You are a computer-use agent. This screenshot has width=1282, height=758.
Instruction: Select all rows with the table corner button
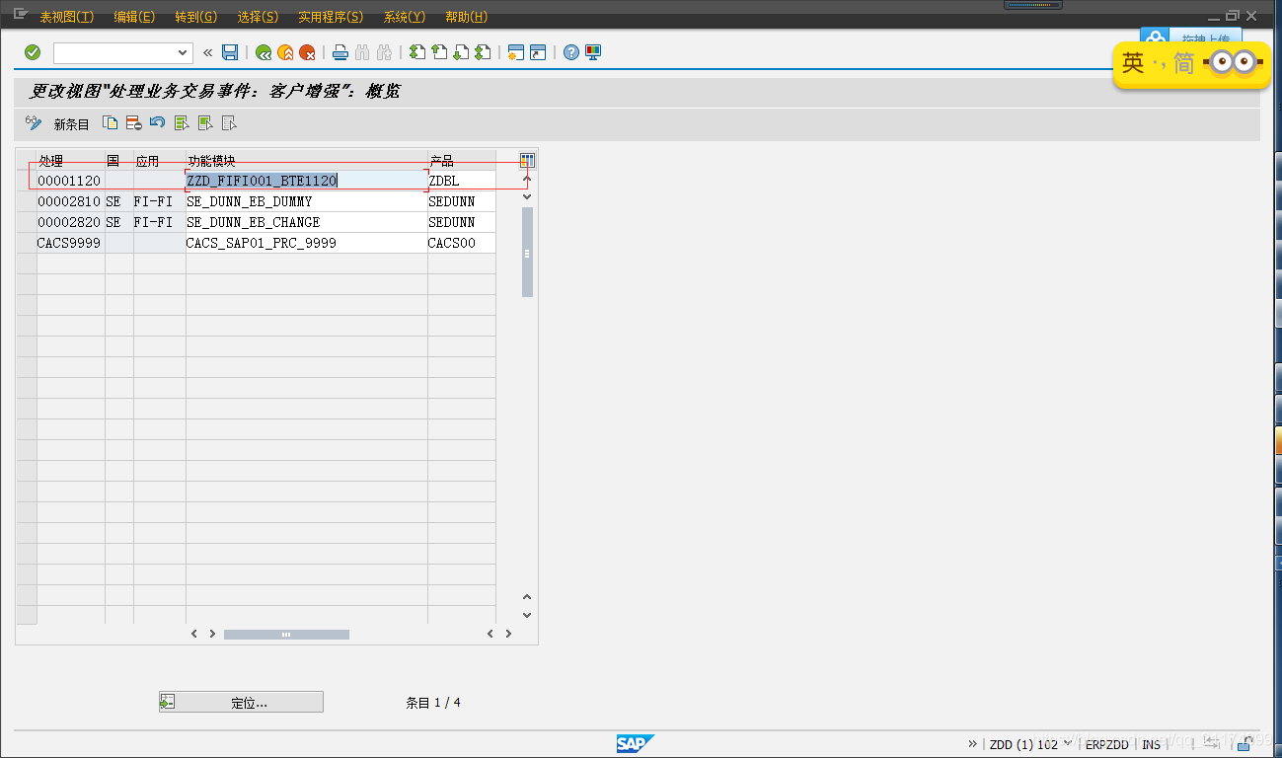click(x=526, y=159)
